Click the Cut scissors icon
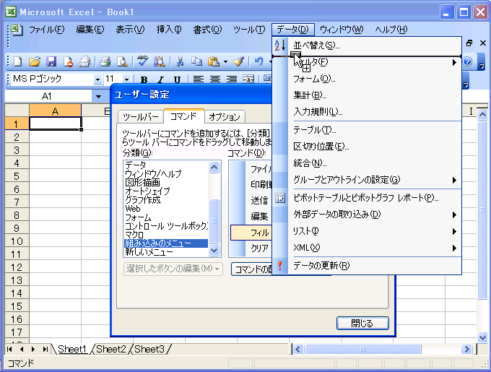 tap(180, 61)
